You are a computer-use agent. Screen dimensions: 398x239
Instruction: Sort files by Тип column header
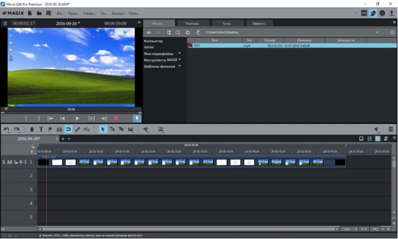pyautogui.click(x=249, y=40)
